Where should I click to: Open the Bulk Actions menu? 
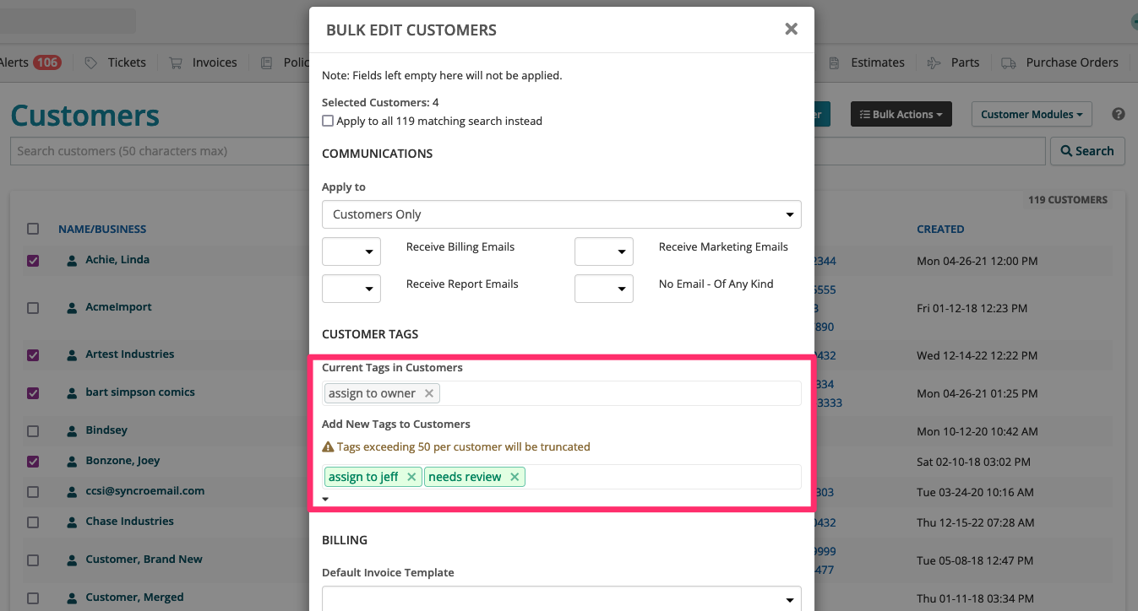point(901,115)
